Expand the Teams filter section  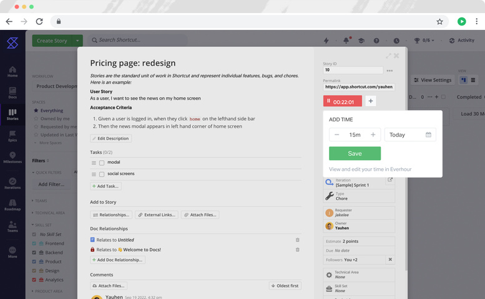click(x=39, y=201)
